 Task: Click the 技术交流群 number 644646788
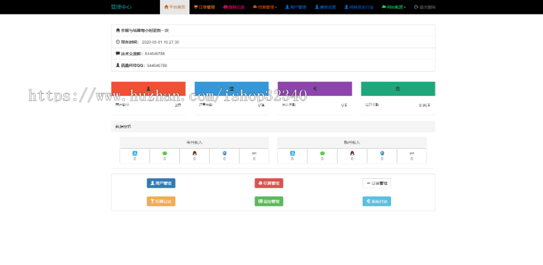(x=155, y=54)
